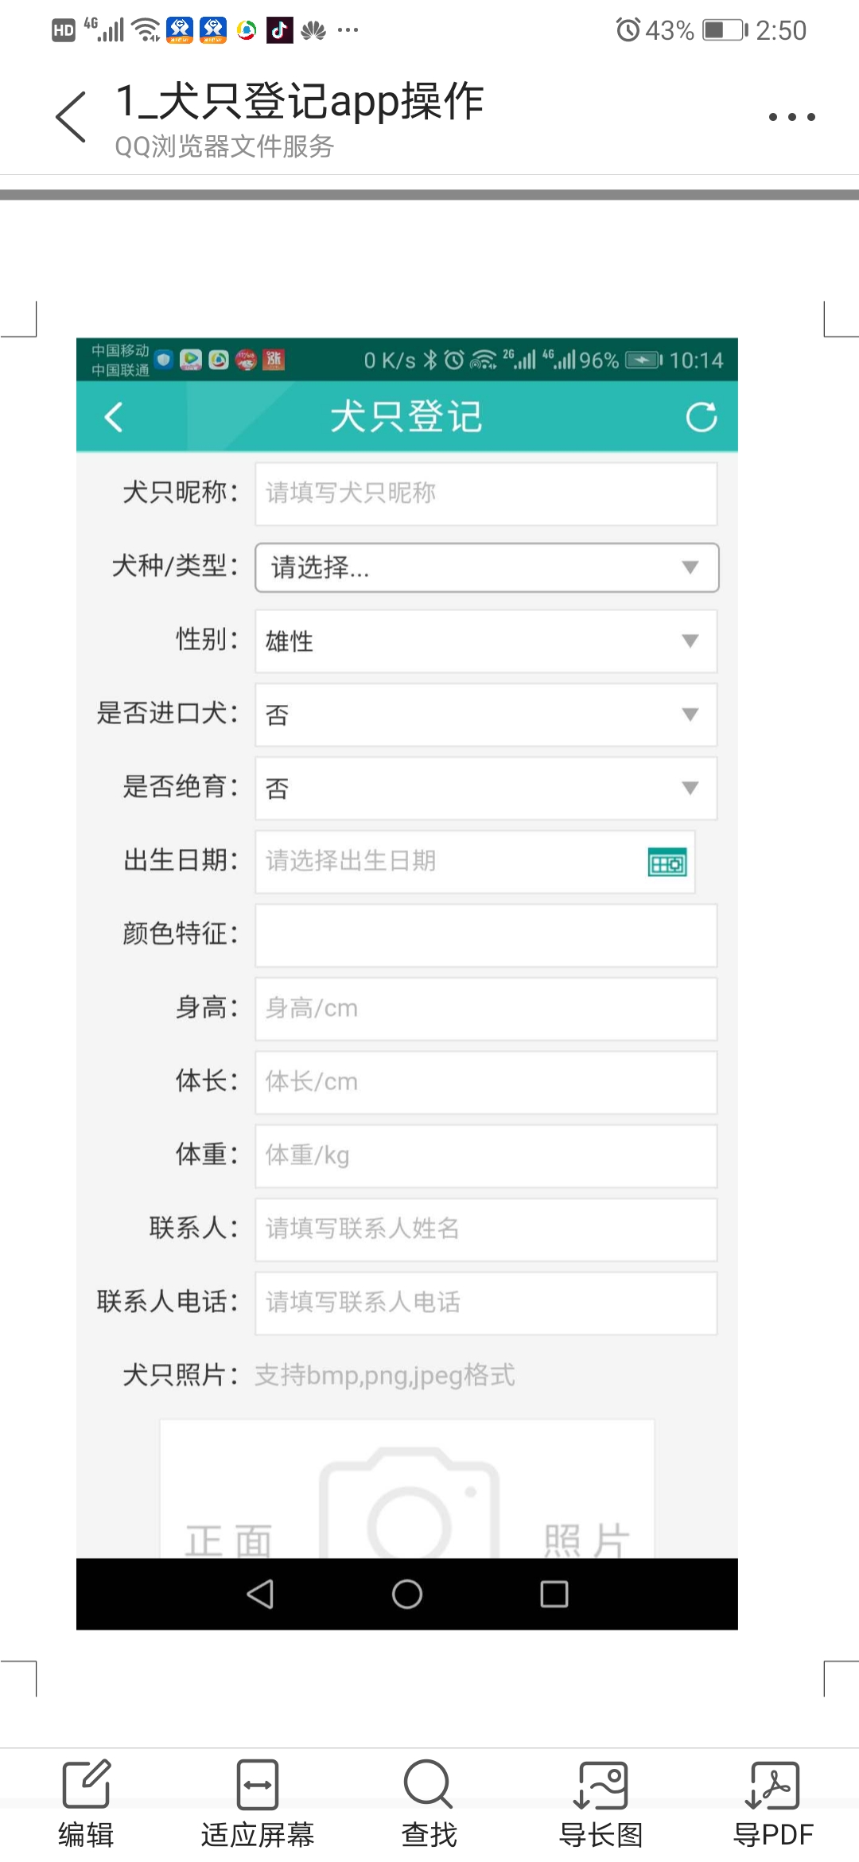This screenshot has height=1862, width=859.
Task: Go back using the top-left arrow
Action: (71, 117)
